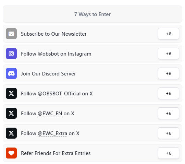Viewport: 185px width, 164px height.
Task: Claim +8 entries for newsletter subscription
Action: 169,34
